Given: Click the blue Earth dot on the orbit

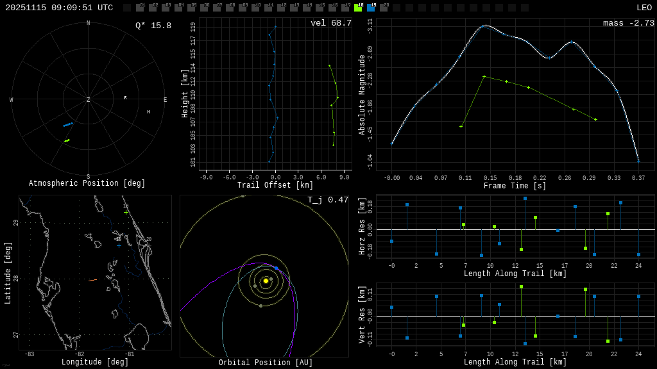Looking at the screenshot, I should [x=277, y=268].
